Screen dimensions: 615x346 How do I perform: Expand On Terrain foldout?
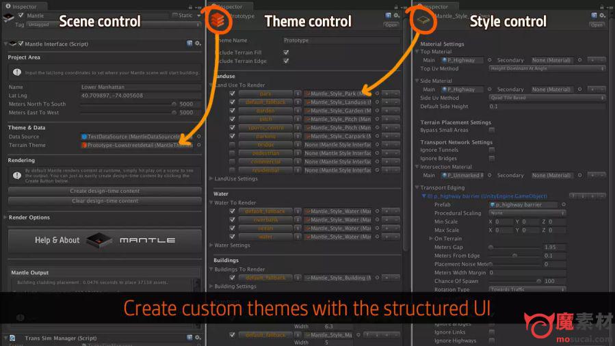coord(431,238)
